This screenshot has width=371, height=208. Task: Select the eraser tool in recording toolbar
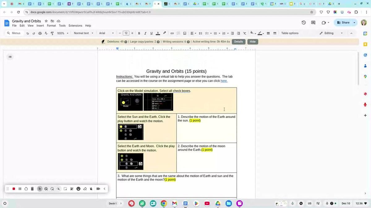click(85, 189)
